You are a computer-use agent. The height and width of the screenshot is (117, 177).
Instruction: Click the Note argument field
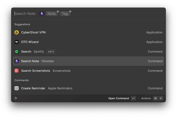52,14
